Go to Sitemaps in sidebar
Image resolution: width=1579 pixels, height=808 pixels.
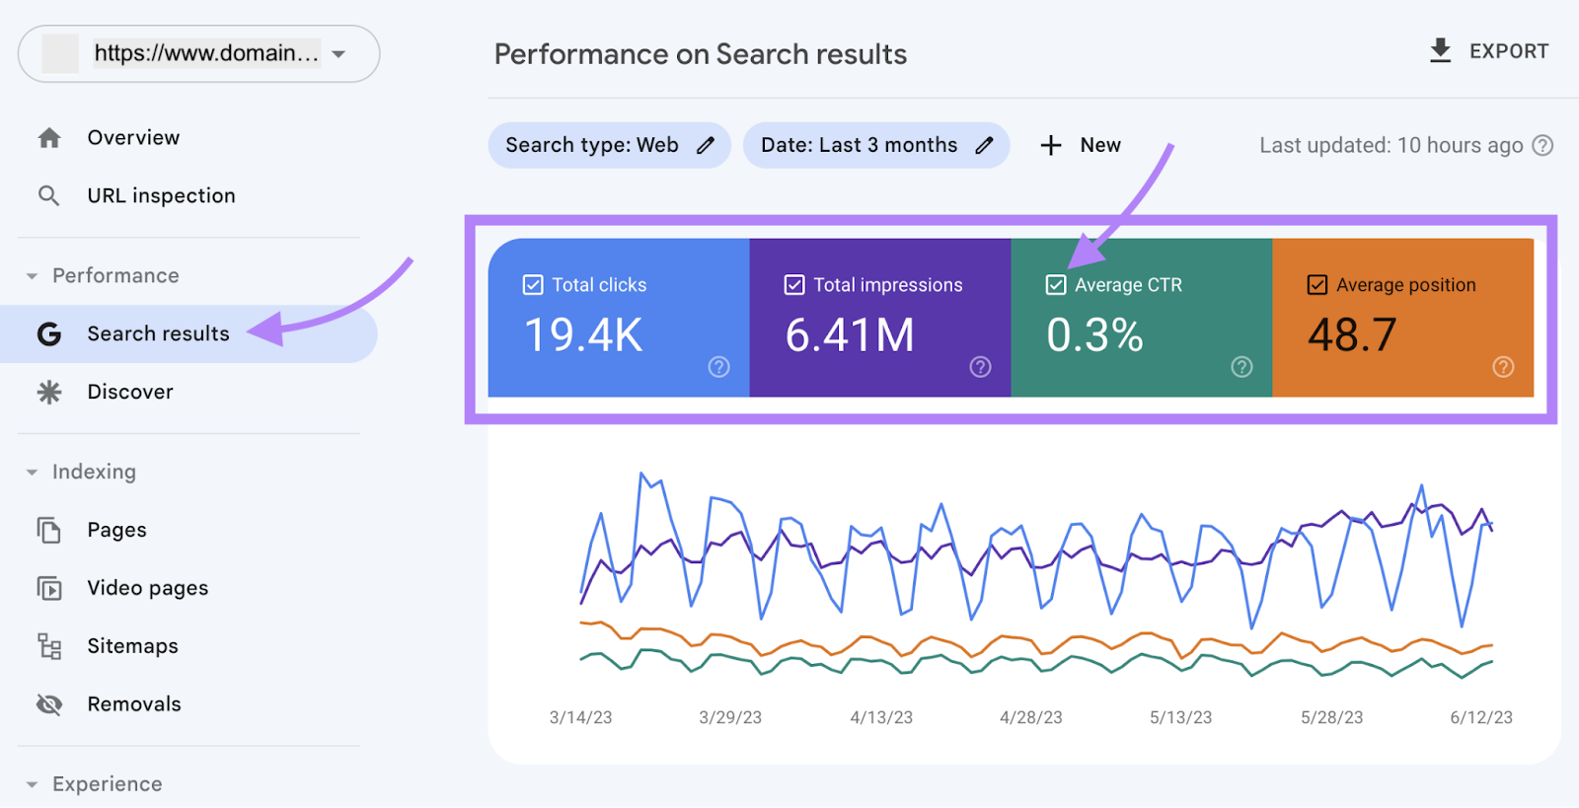coord(132,646)
